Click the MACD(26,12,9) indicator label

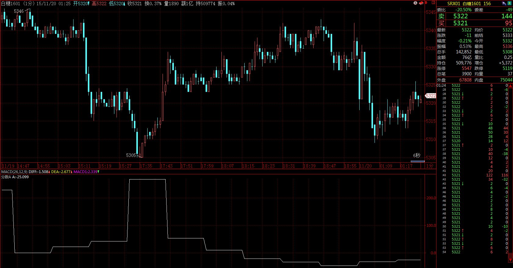pyautogui.click(x=14, y=172)
